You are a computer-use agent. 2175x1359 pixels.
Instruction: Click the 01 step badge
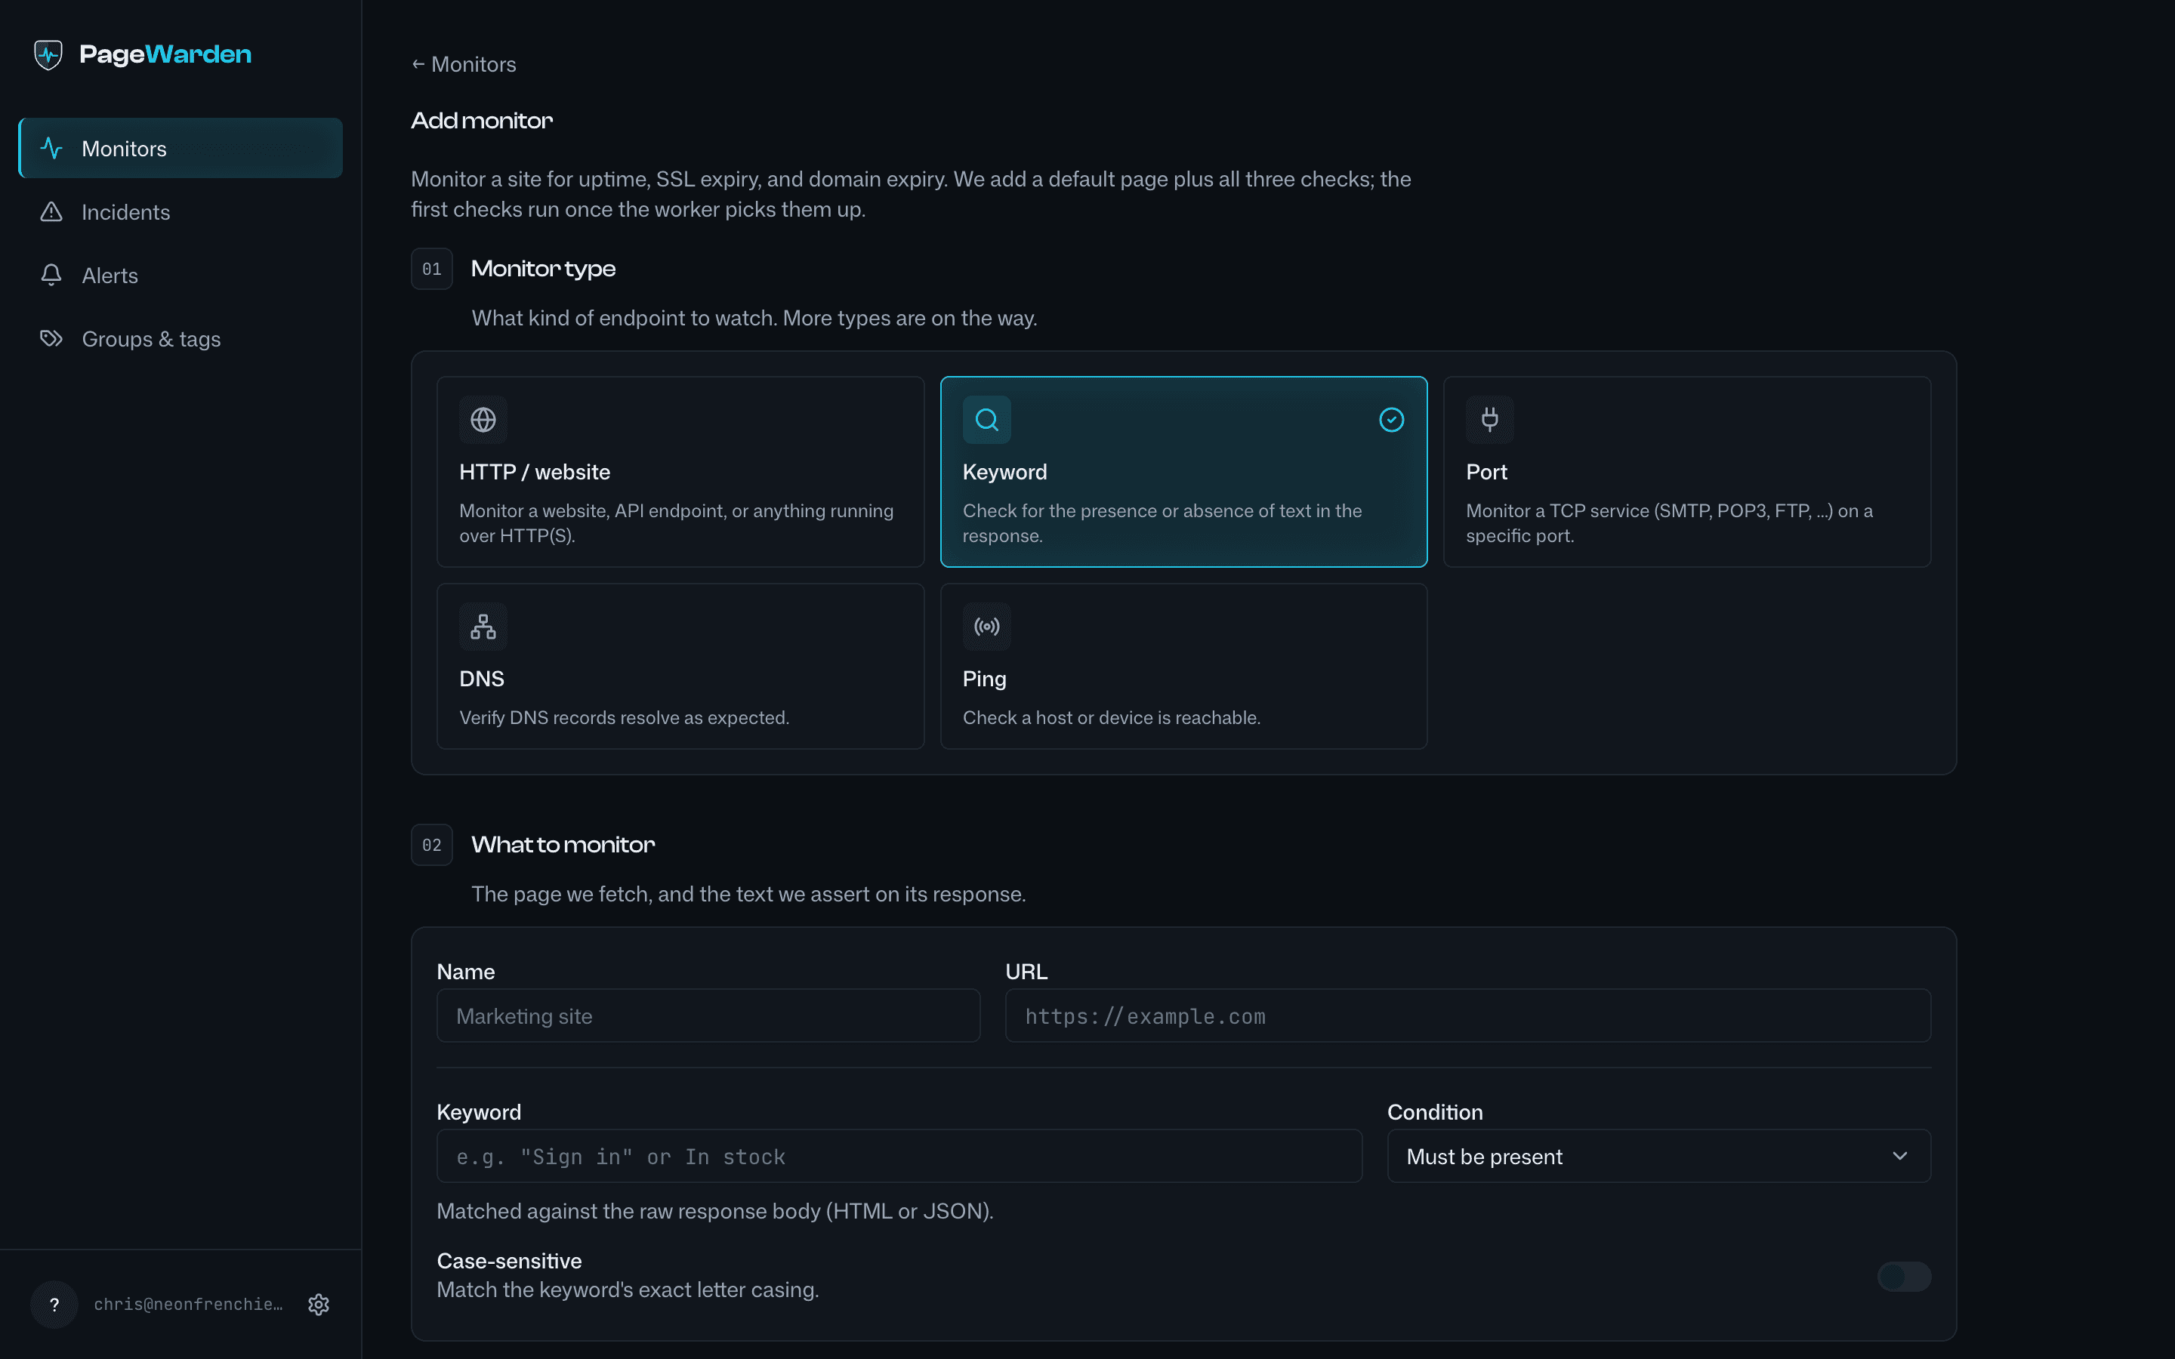[x=431, y=269]
